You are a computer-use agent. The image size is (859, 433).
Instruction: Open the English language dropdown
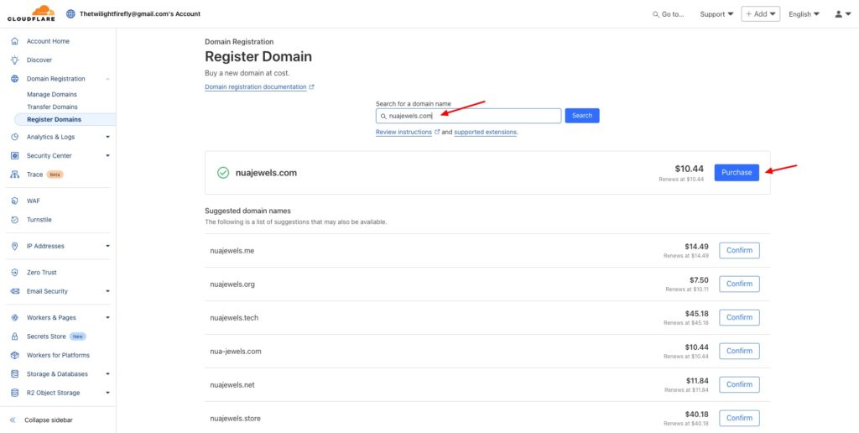(x=804, y=14)
